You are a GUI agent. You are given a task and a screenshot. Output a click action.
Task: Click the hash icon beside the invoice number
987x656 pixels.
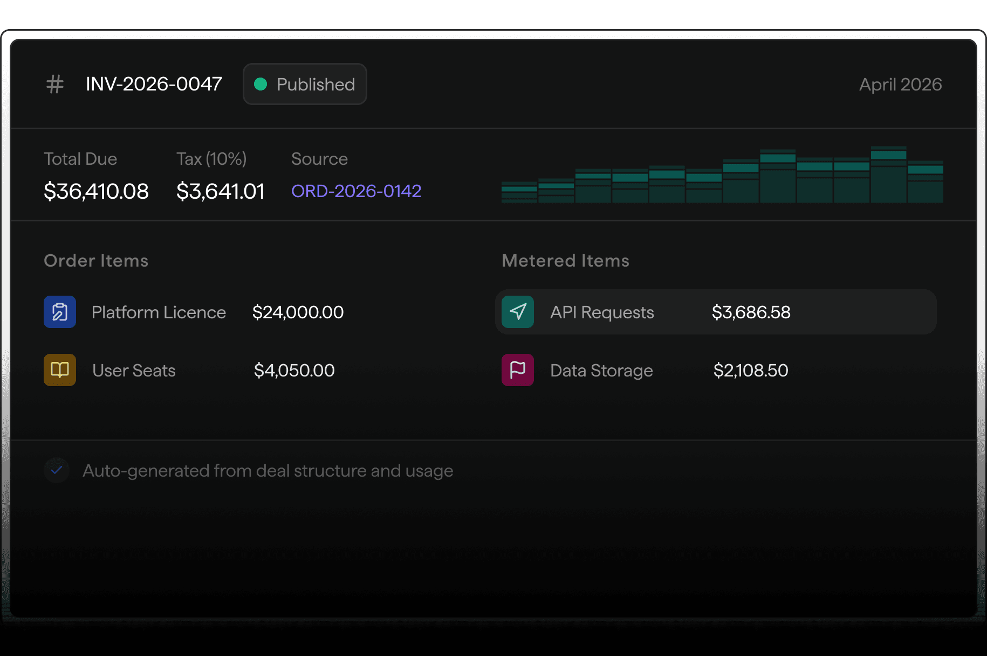point(55,85)
